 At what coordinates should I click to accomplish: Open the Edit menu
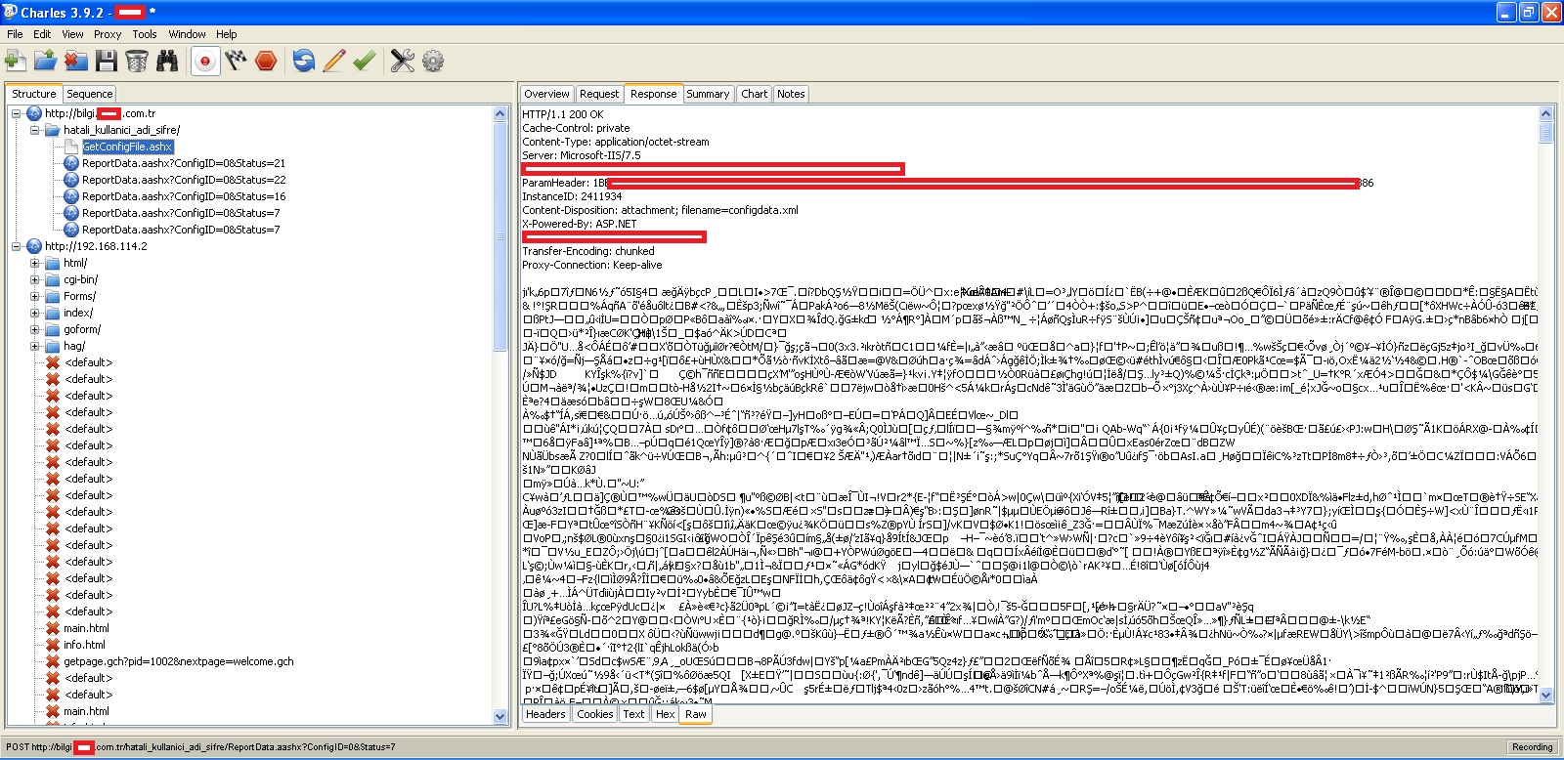coord(42,34)
